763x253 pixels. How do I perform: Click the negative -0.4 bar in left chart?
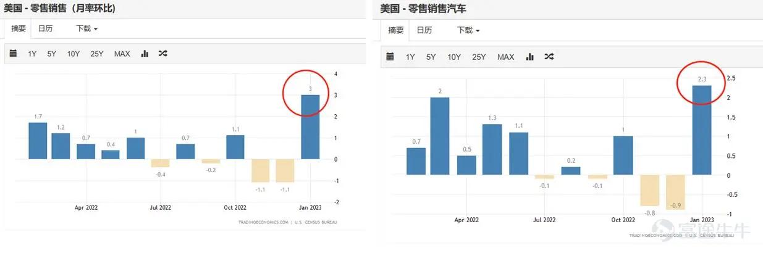160,164
